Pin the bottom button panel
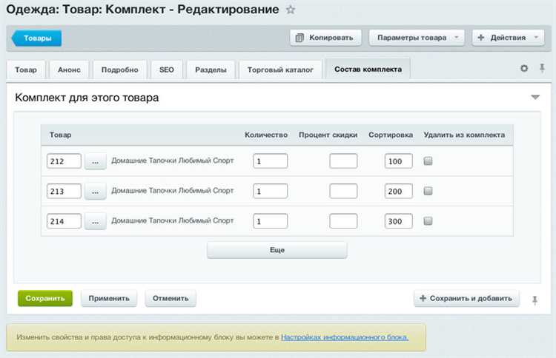The width and height of the screenshot is (556, 358). tap(535, 300)
